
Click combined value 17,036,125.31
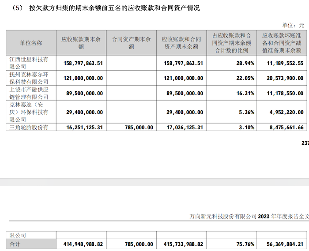point(185,127)
